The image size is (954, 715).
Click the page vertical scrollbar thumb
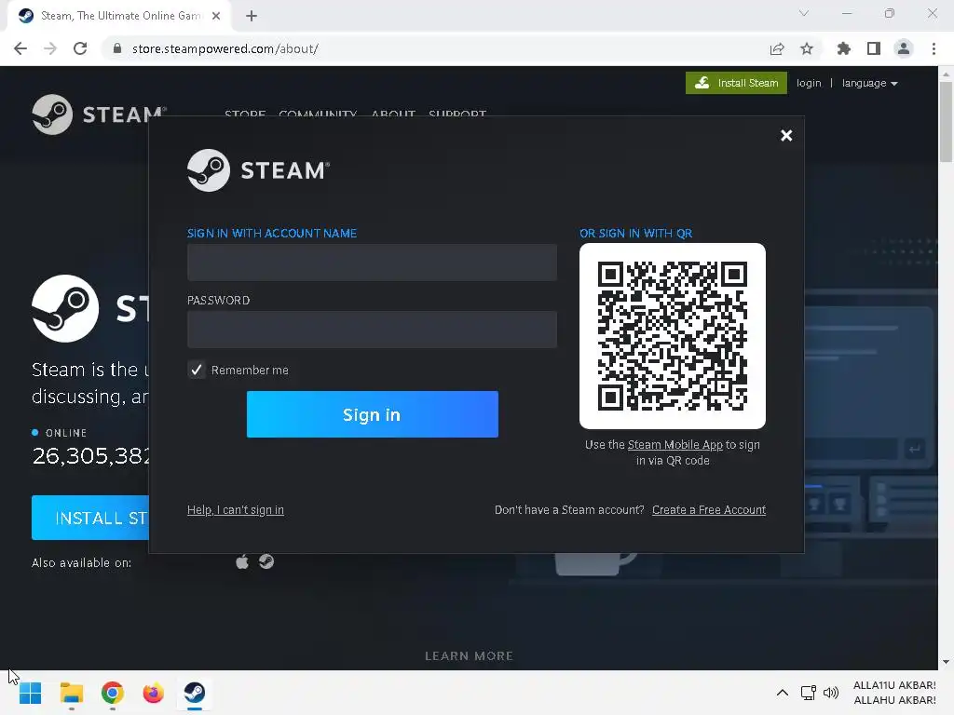click(x=946, y=122)
